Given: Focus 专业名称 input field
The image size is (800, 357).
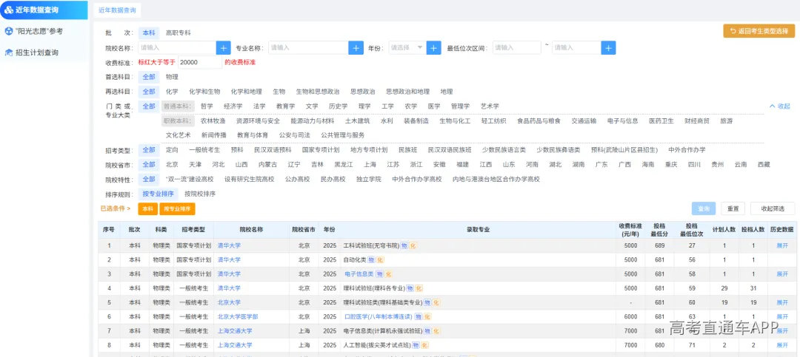Looking at the screenshot, I should click(308, 48).
